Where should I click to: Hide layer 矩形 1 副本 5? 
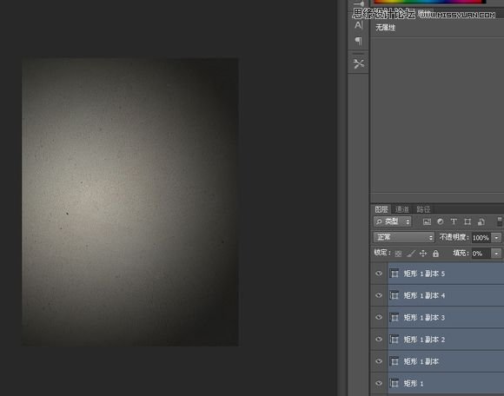click(x=379, y=274)
